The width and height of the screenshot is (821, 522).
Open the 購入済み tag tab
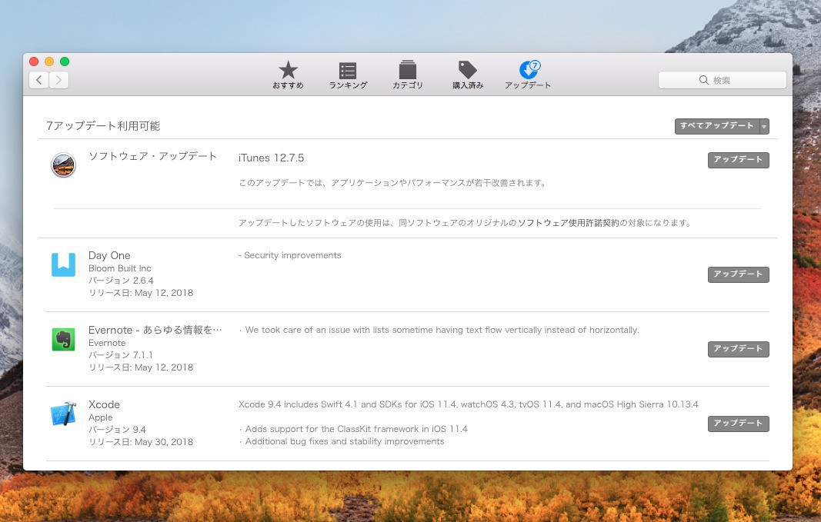[x=468, y=75]
